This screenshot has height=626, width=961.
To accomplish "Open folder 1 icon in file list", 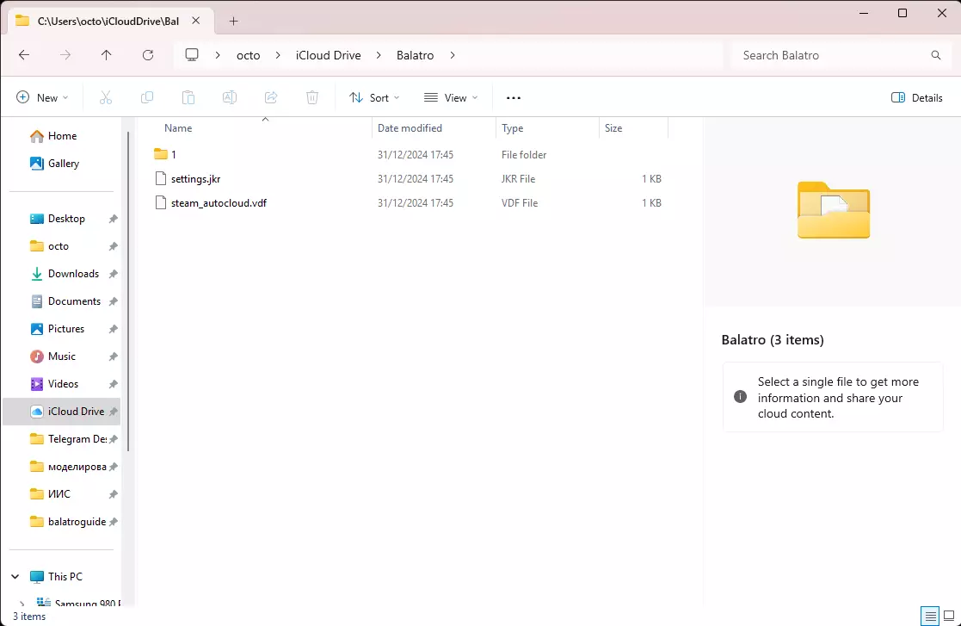I will tap(161, 154).
